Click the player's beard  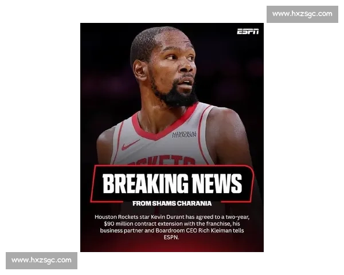click(175, 96)
